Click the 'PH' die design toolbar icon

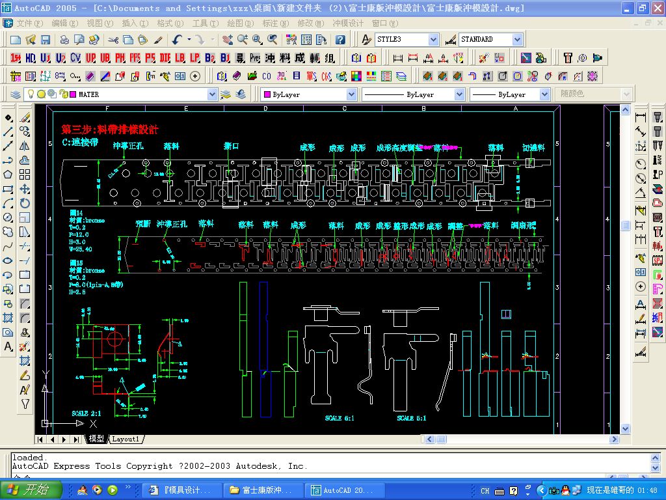click(x=120, y=58)
